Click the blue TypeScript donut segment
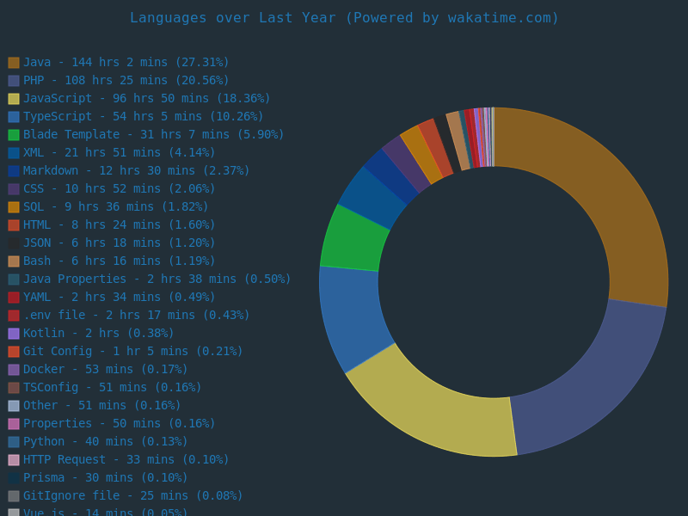Screen dimensions: 688x516 (x=351, y=316)
